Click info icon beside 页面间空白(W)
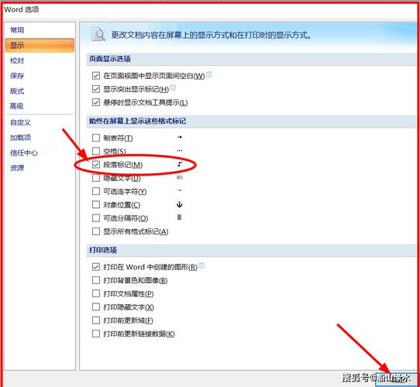420x387 pixels. coord(209,74)
